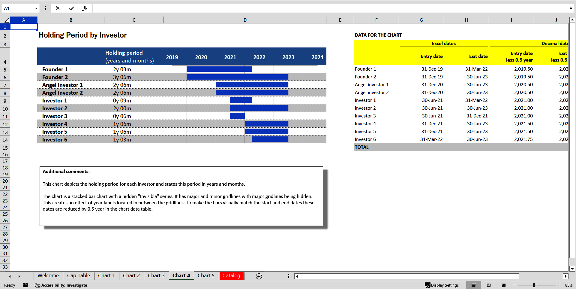The height and width of the screenshot is (289, 576).
Task: Click horizontal scrollbar right arrow
Action: 565,276
